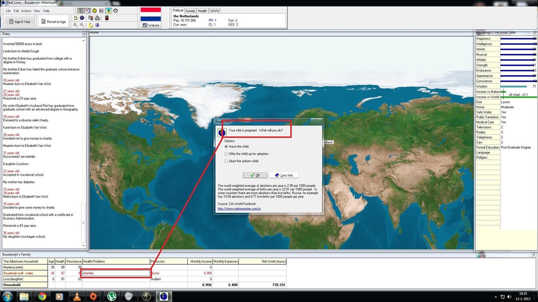Image resolution: width=538 pixels, height=302 pixels.
Task: Open the View menu
Action: click(x=37, y=11)
